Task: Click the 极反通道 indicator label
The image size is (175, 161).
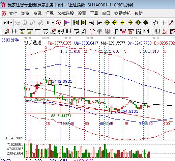Action: [33, 43]
